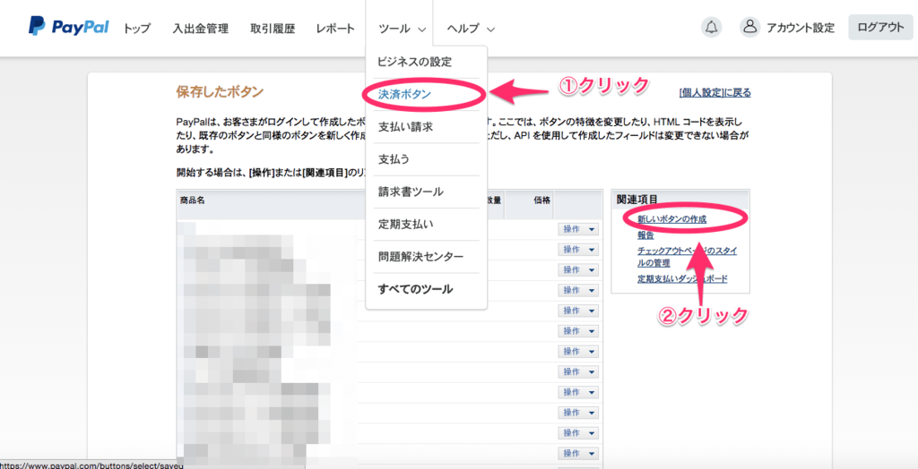Open チェックアウトページのスタイルの管理 link
918x469 pixels.
[x=688, y=257]
